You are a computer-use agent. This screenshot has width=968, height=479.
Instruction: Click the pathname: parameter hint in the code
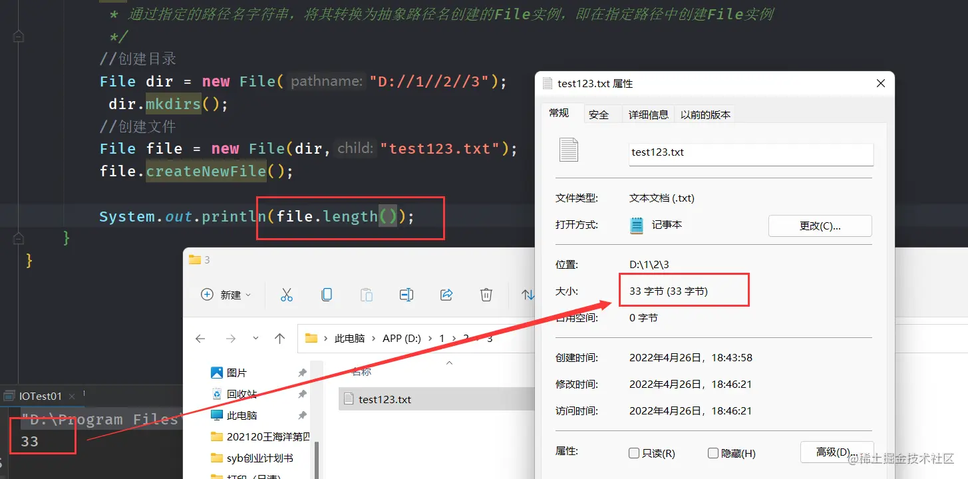pyautogui.click(x=327, y=81)
